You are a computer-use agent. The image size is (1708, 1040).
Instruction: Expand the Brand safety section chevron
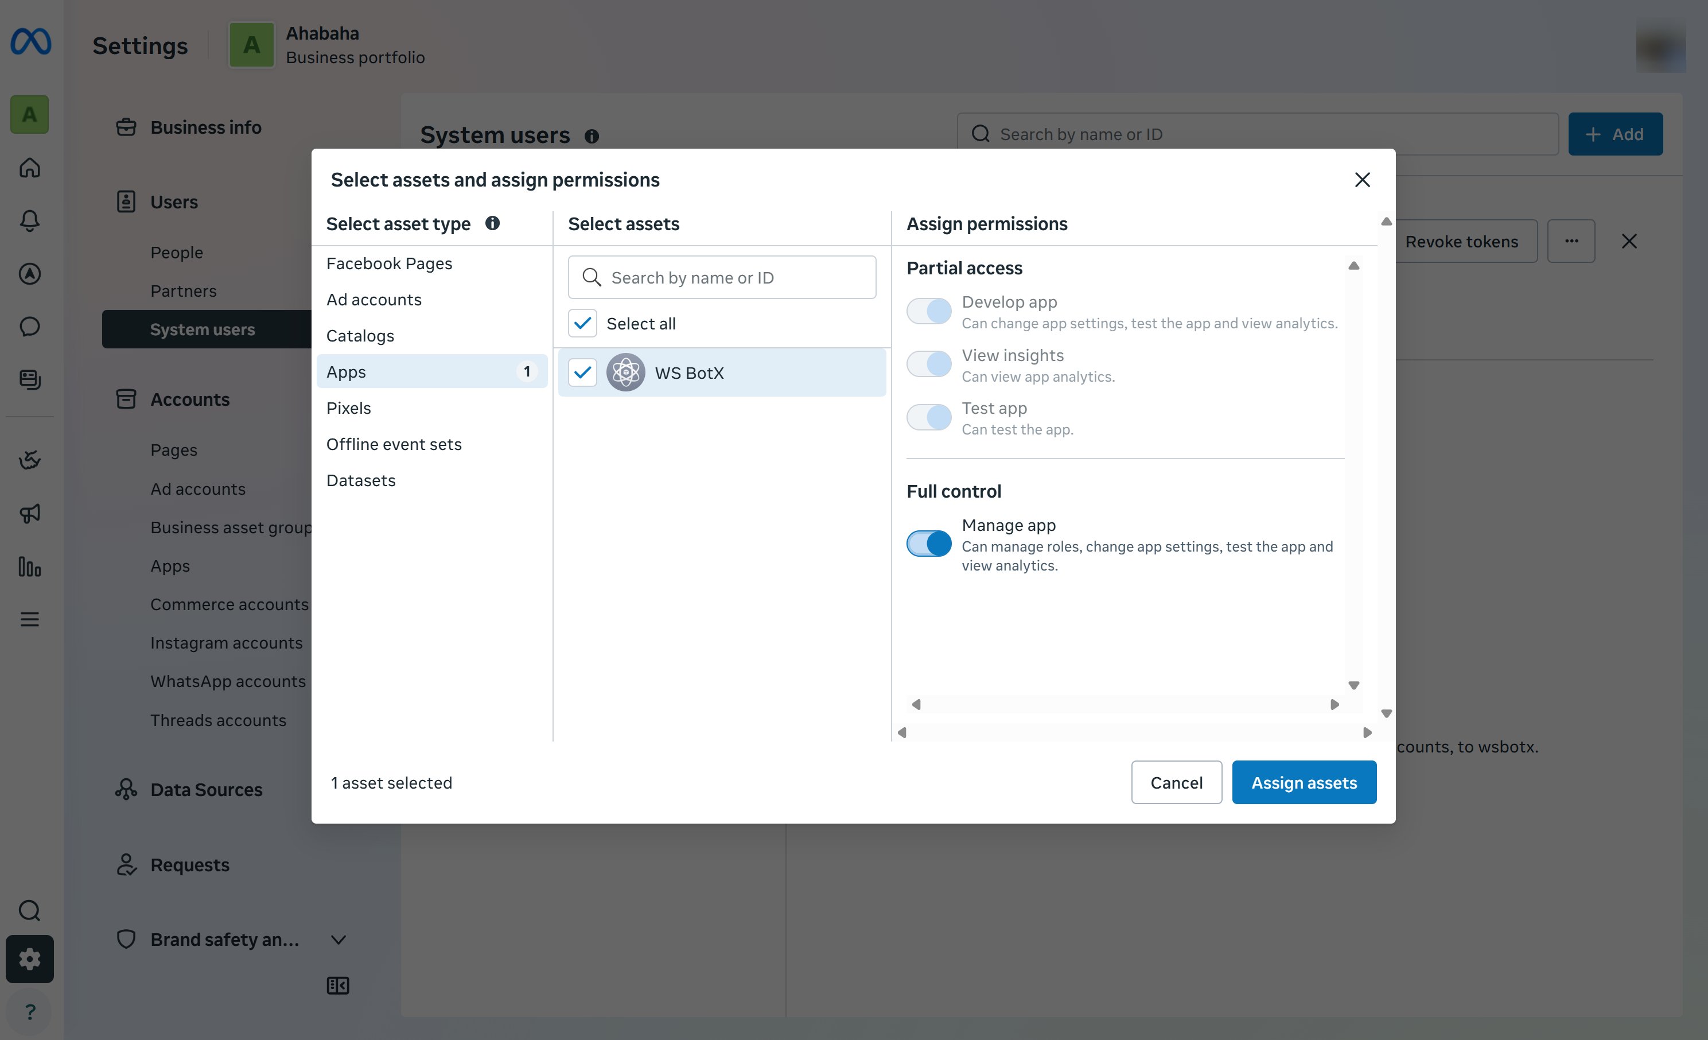[x=339, y=940]
